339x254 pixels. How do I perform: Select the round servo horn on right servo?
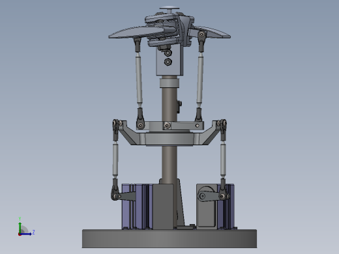203,196
